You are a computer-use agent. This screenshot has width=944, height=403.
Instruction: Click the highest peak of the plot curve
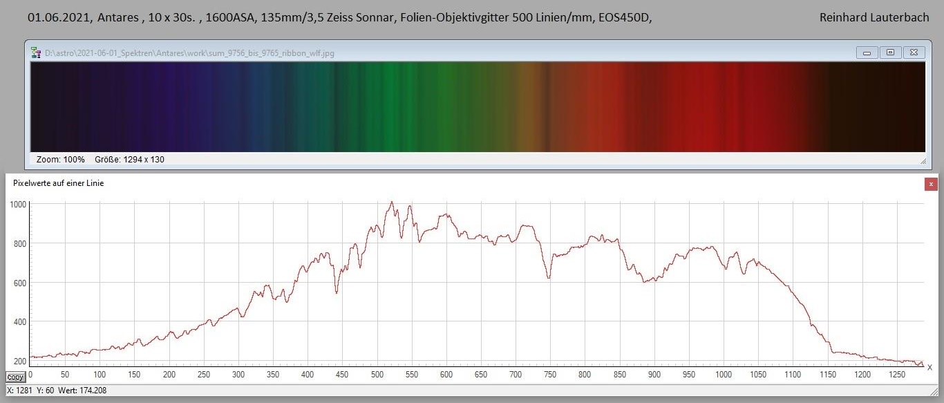(x=392, y=202)
